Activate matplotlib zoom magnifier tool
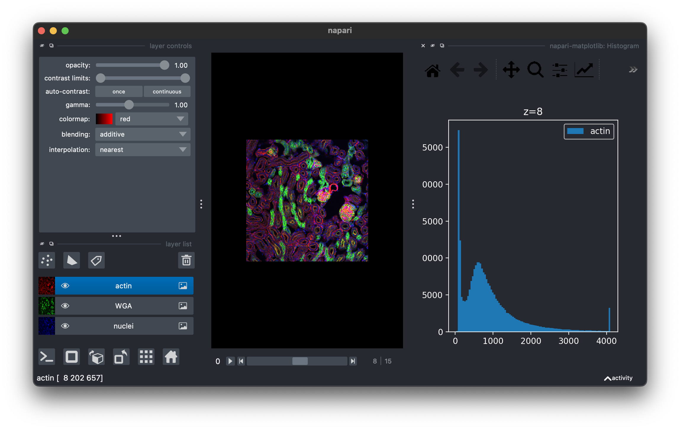This screenshot has width=680, height=430. tap(535, 70)
